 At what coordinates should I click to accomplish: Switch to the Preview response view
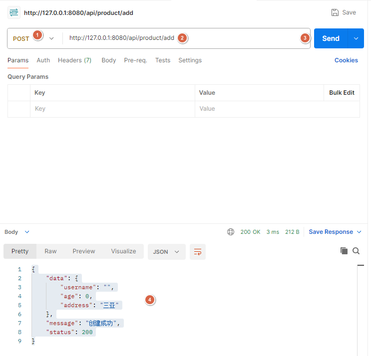83,251
